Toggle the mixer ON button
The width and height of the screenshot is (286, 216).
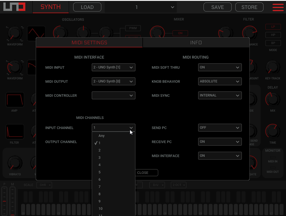[180, 33]
